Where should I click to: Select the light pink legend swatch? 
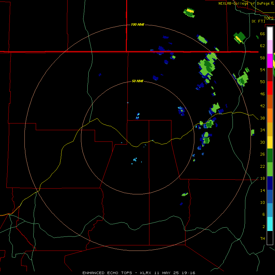tap(270, 47)
